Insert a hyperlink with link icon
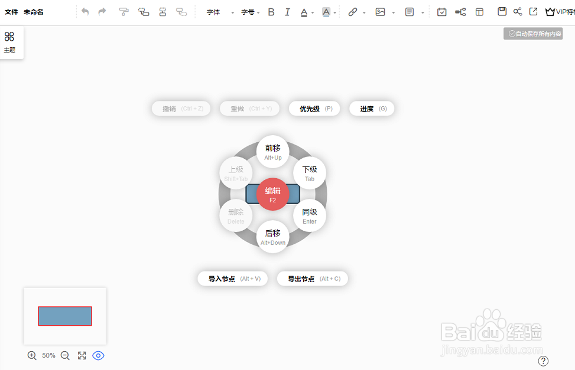This screenshot has height=370, width=575. 352,12
